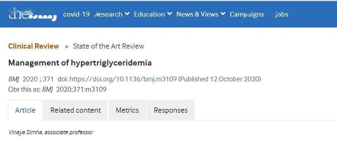Expand the Research dropdown chevron
Viewport: 337px width, 142px height.
click(x=127, y=14)
